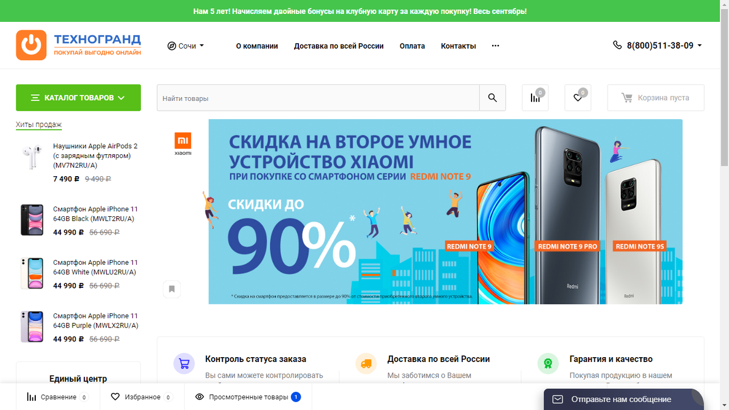Click the phone handset icon
729x410 pixels.
pyautogui.click(x=617, y=45)
